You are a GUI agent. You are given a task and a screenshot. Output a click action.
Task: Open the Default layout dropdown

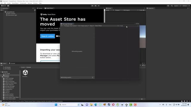[186, 6]
